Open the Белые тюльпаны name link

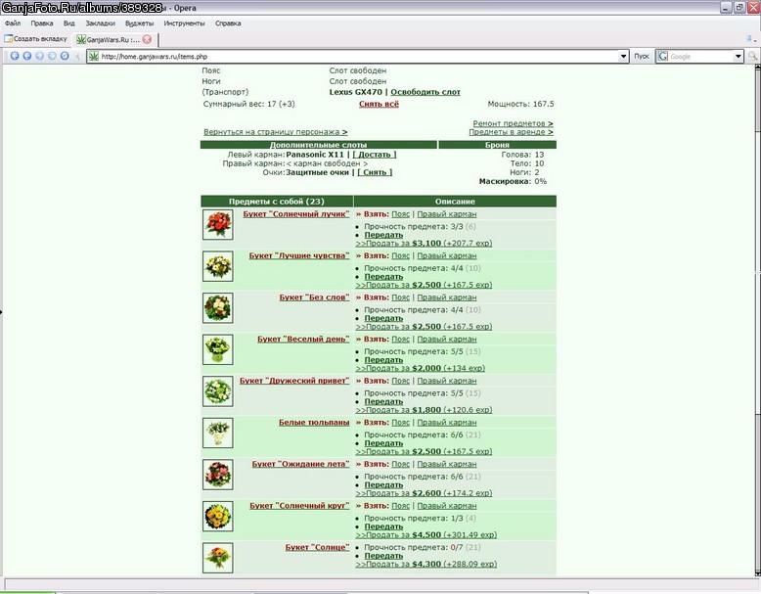click(314, 423)
